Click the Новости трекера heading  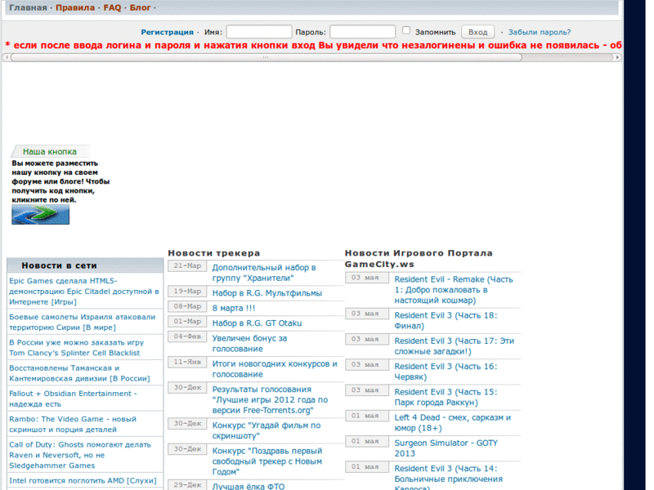click(213, 253)
